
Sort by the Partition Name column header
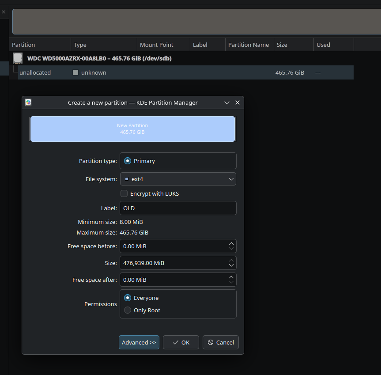[249, 45]
